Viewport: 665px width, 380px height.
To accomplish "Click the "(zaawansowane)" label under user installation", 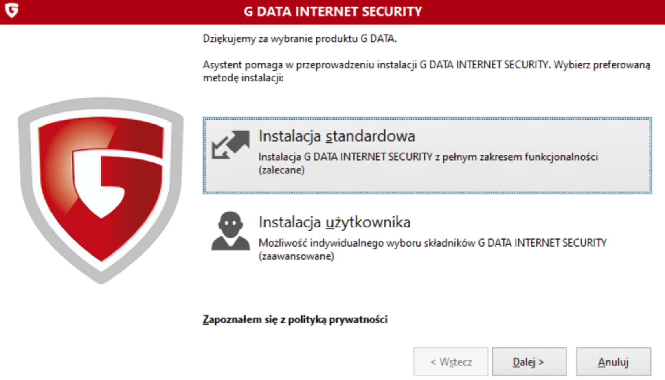I will (x=296, y=256).
